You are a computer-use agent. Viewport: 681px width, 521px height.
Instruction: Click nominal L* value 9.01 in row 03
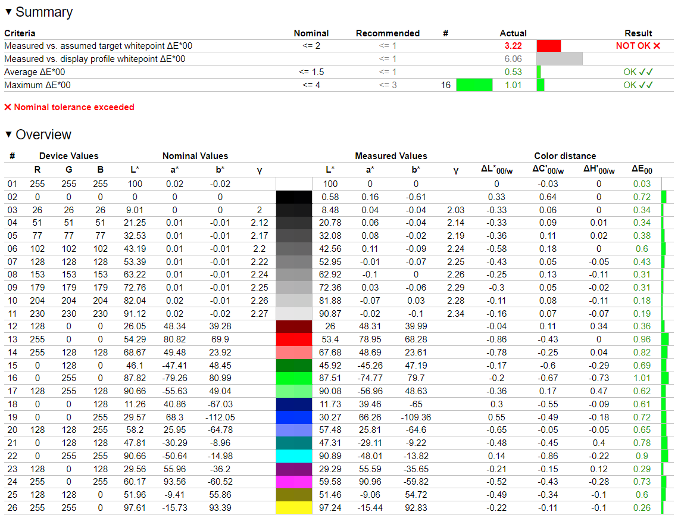[x=135, y=210]
